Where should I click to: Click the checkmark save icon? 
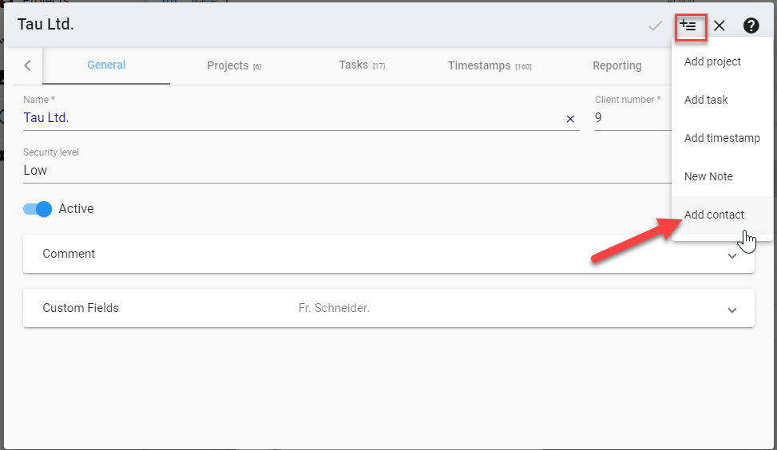(x=655, y=26)
